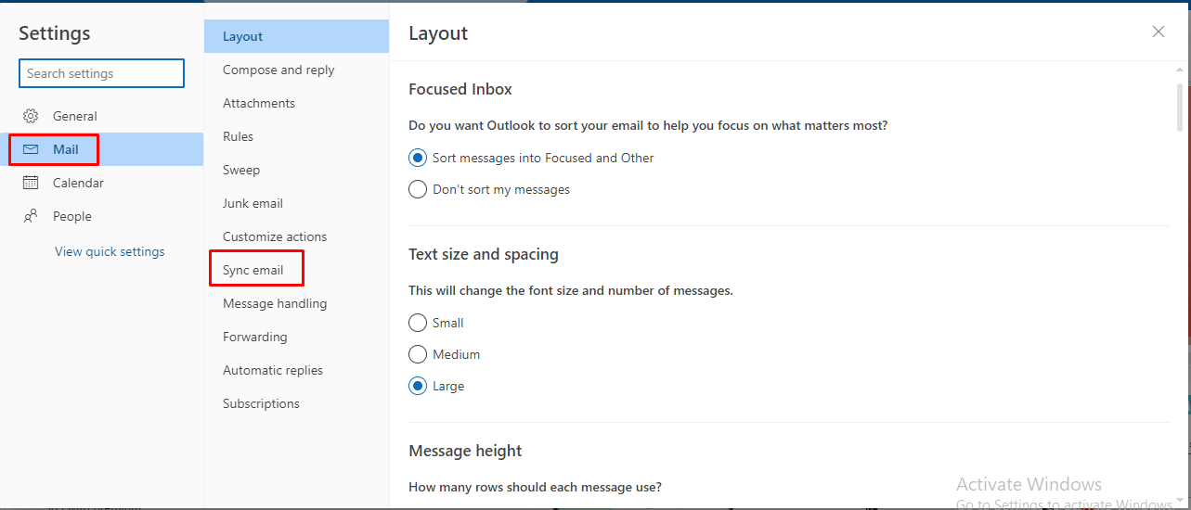Open Sync email settings
Viewport: 1191px width, 510px height.
(253, 270)
